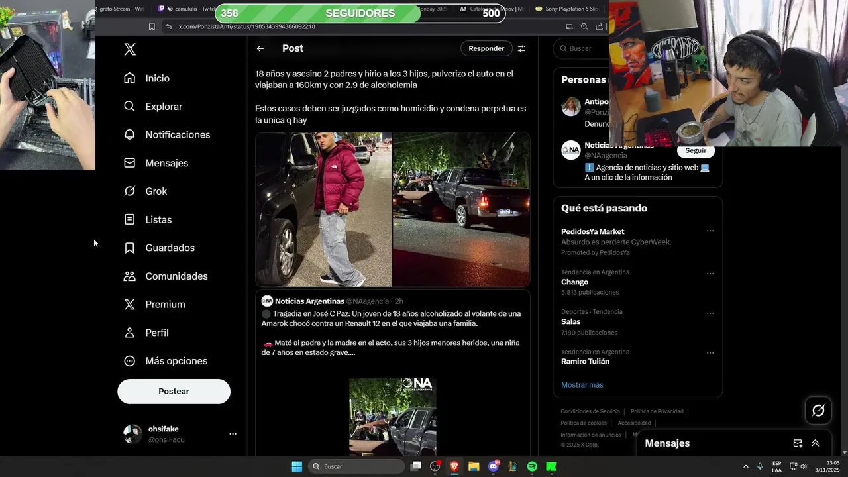Open the Windows Start button
Viewport: 848px width, 477px height.
pyautogui.click(x=297, y=466)
